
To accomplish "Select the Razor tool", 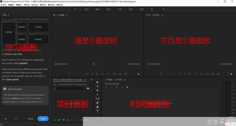I will pyautogui.click(x=97, y=94).
